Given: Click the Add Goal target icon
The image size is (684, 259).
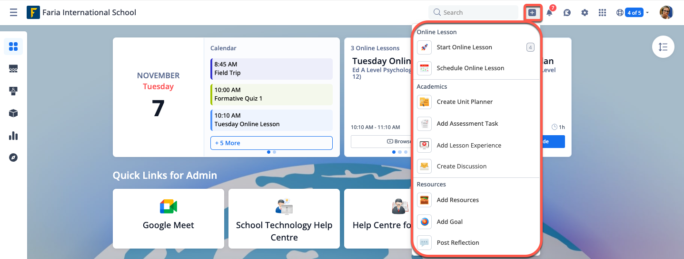Looking at the screenshot, I should click(424, 222).
